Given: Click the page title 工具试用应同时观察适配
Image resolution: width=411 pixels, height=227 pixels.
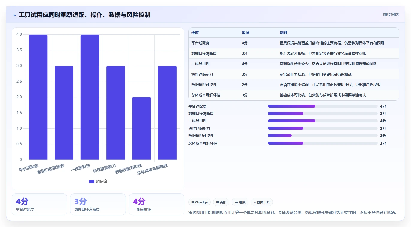Looking at the screenshot, I should point(84,15).
